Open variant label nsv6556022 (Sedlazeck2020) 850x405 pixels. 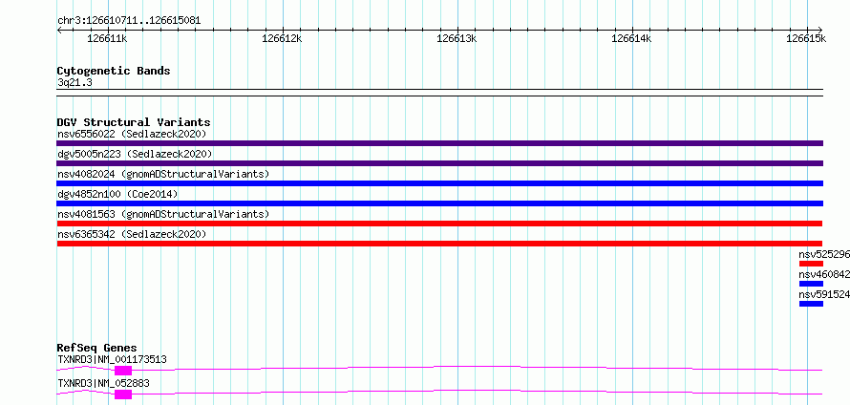[x=132, y=134]
